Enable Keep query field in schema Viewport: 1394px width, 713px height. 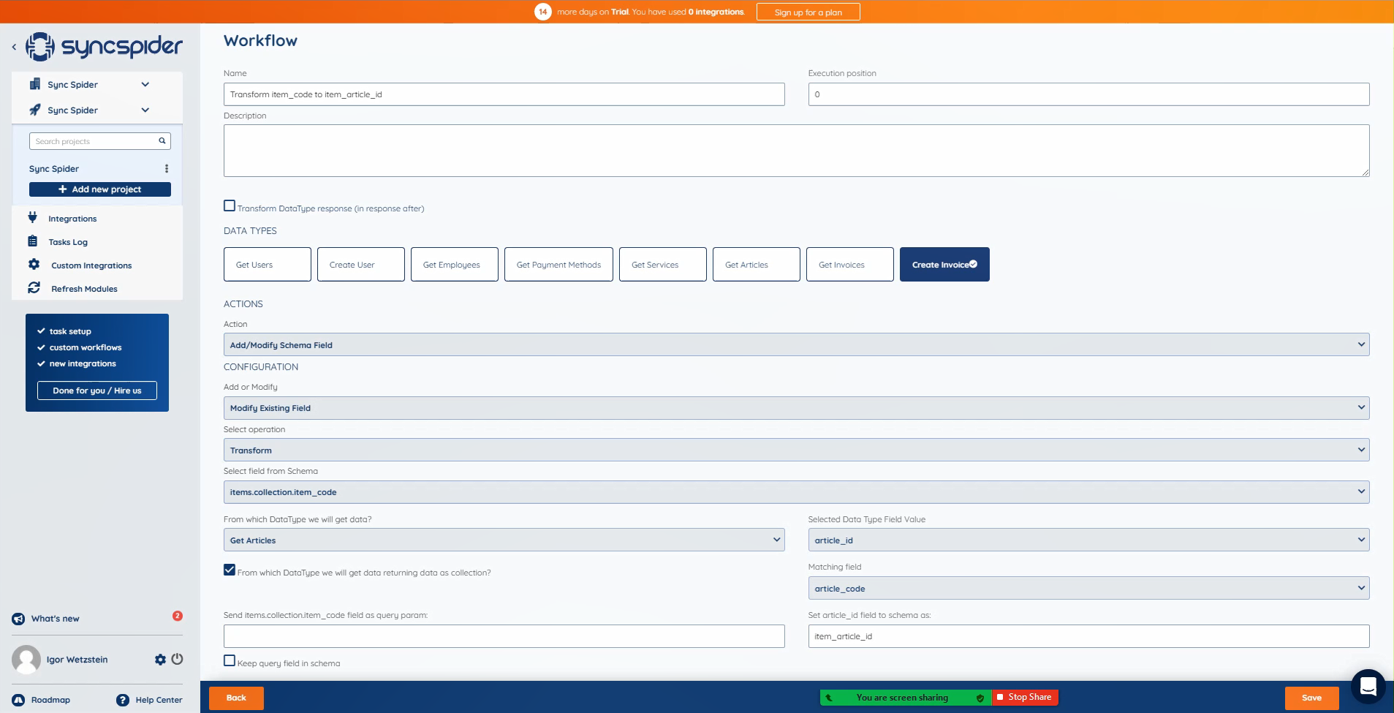tap(230, 661)
